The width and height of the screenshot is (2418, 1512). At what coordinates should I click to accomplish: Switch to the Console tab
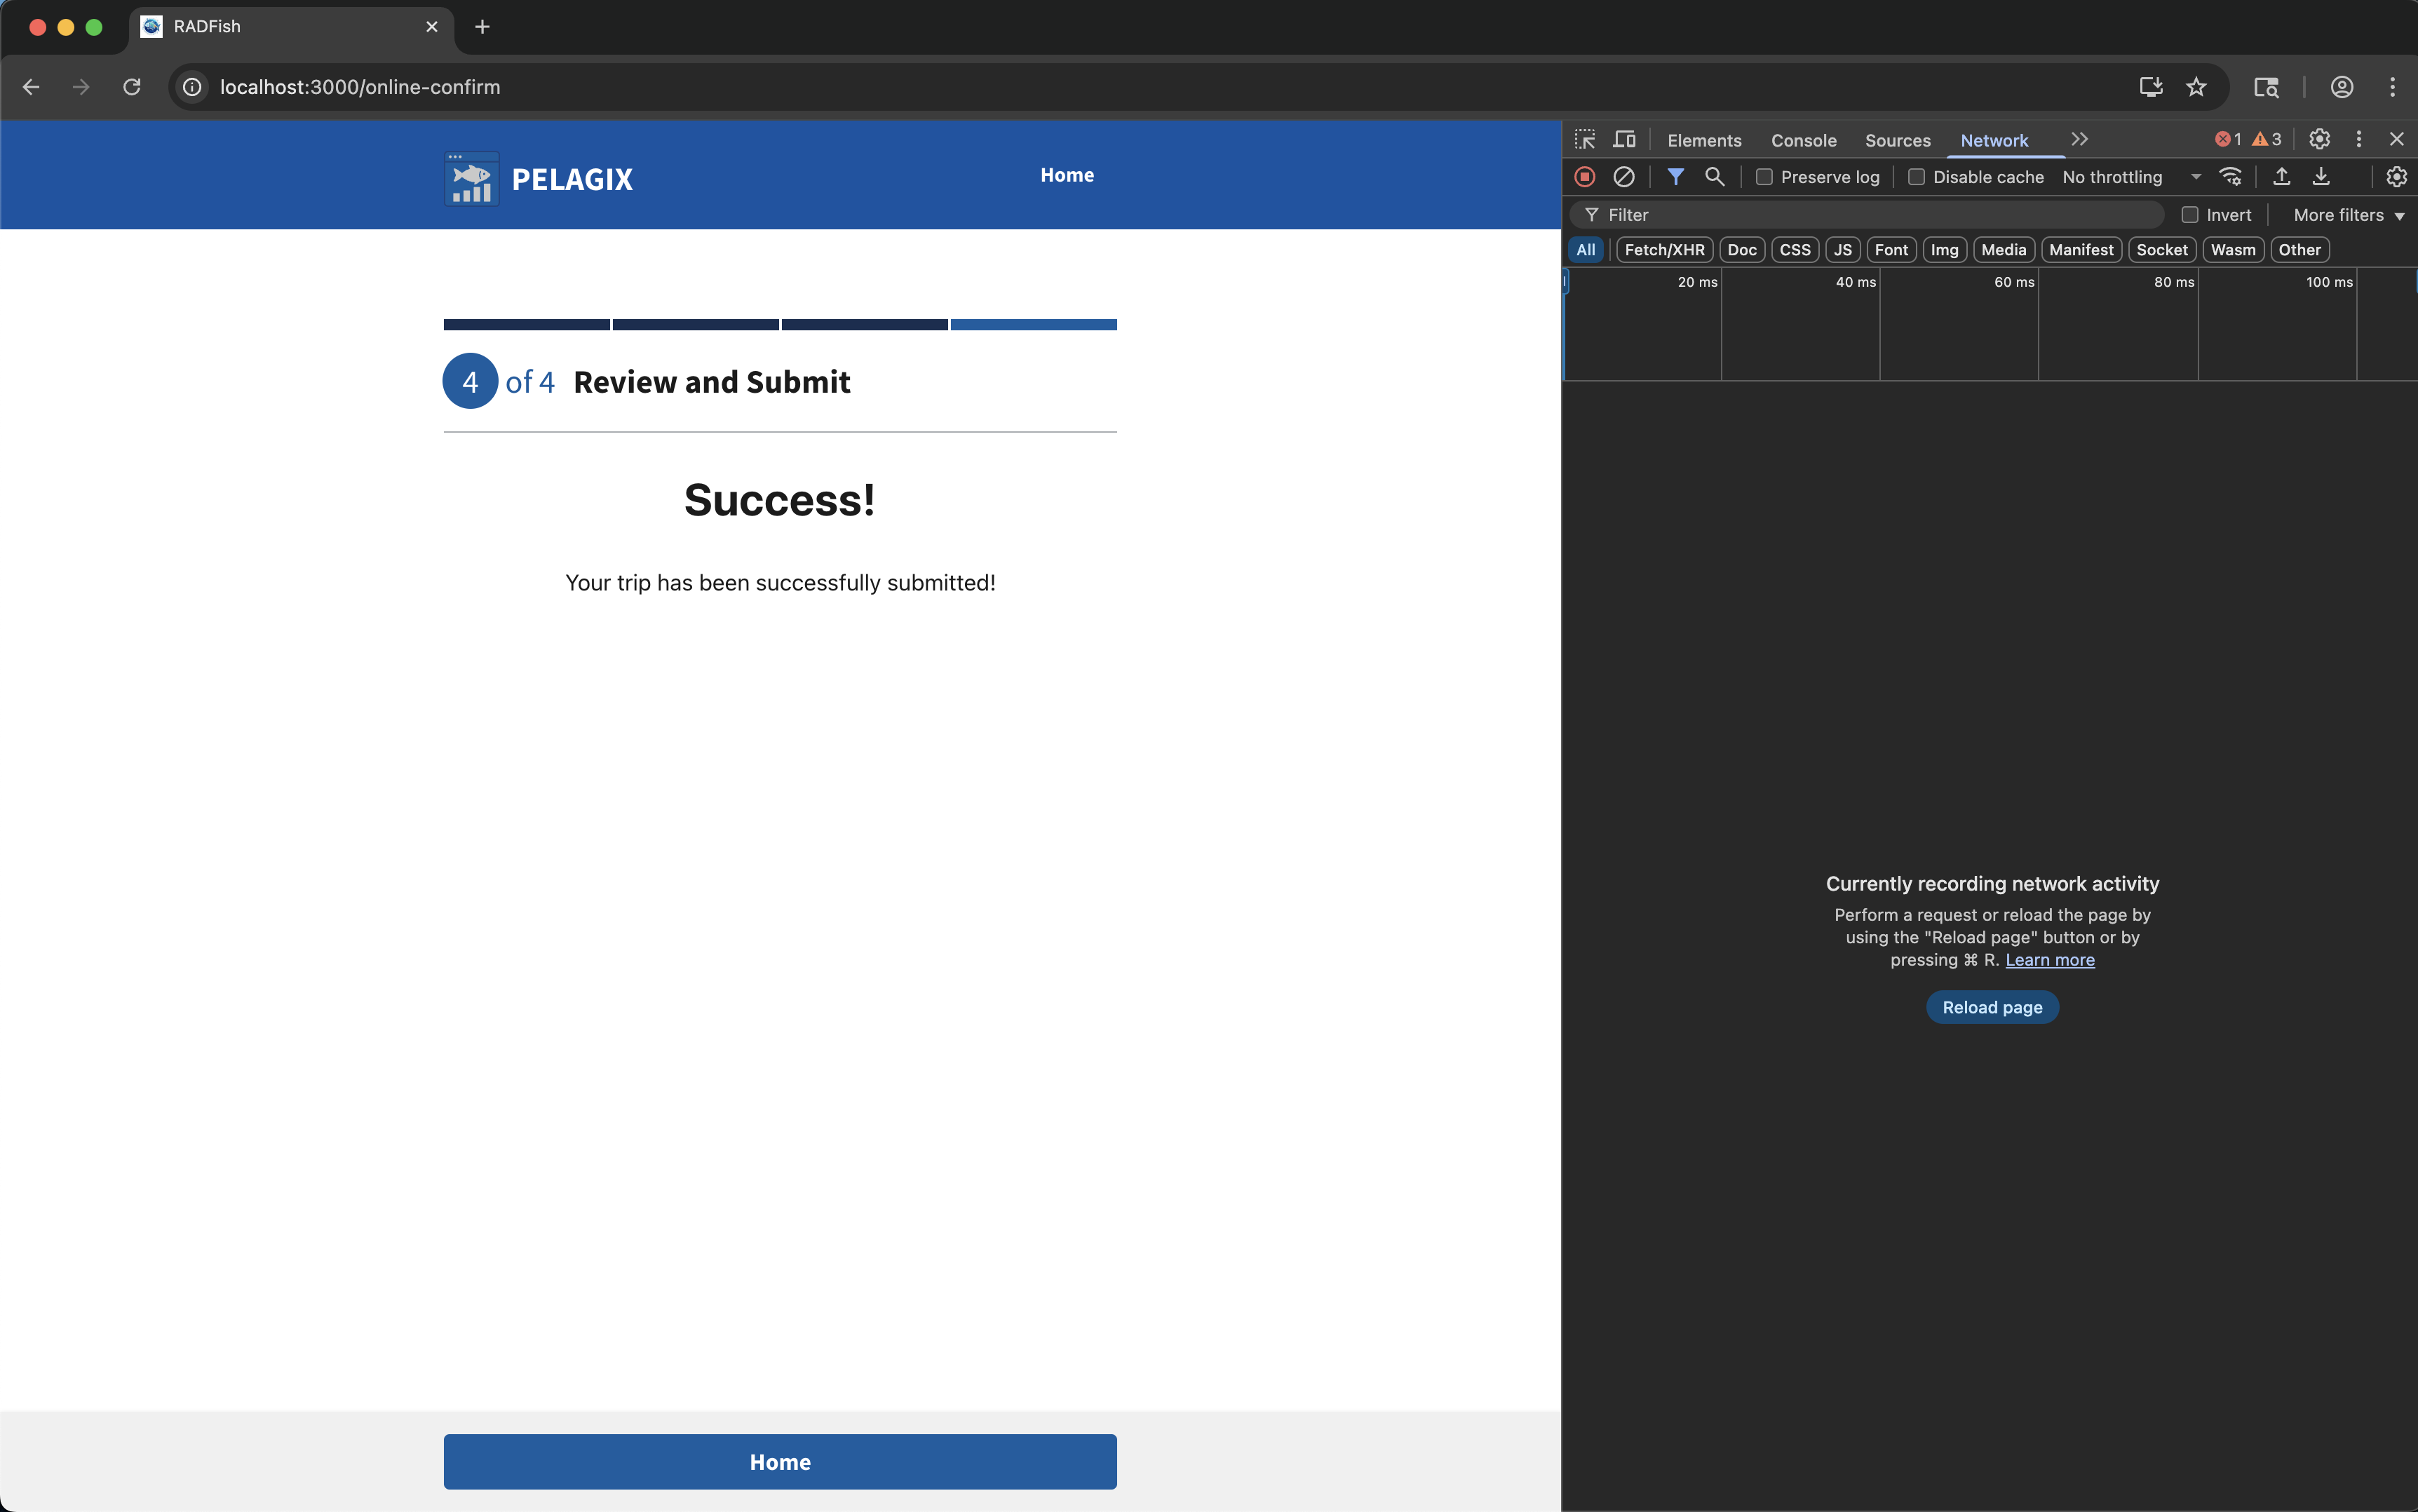click(x=1803, y=140)
